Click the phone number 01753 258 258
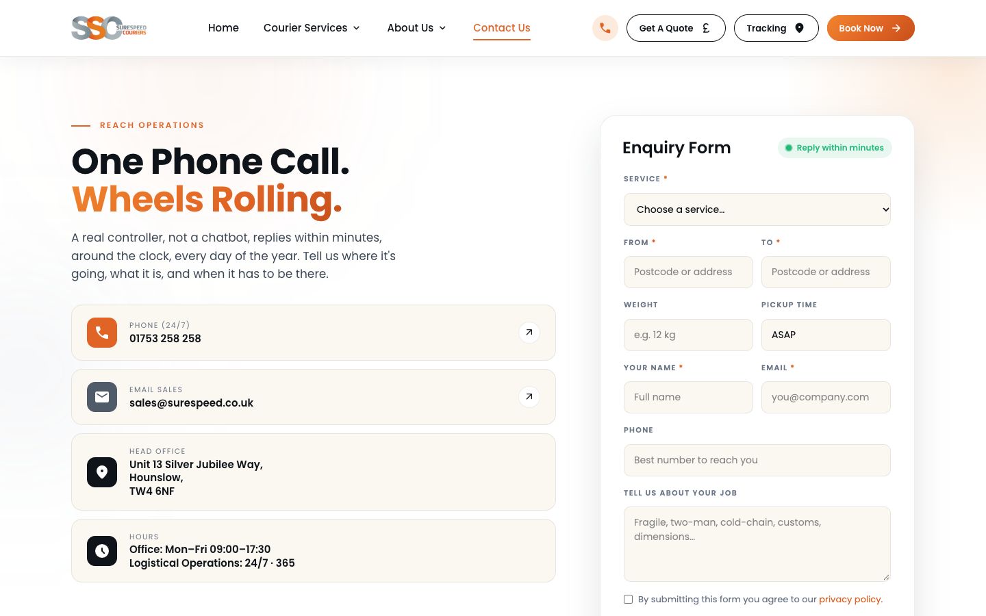986x616 pixels. [x=165, y=339]
